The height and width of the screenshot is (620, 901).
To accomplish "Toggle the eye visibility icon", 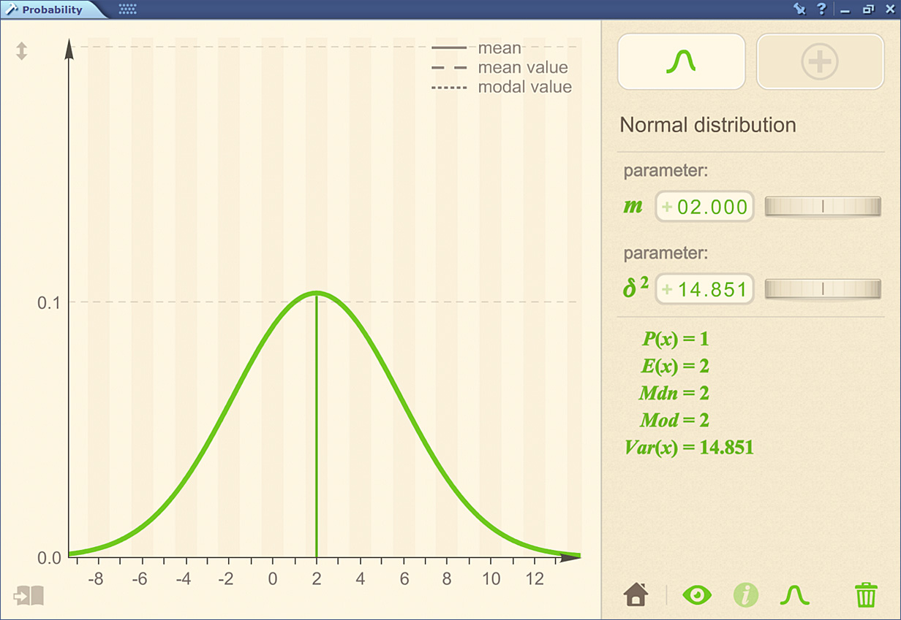I will pos(696,594).
